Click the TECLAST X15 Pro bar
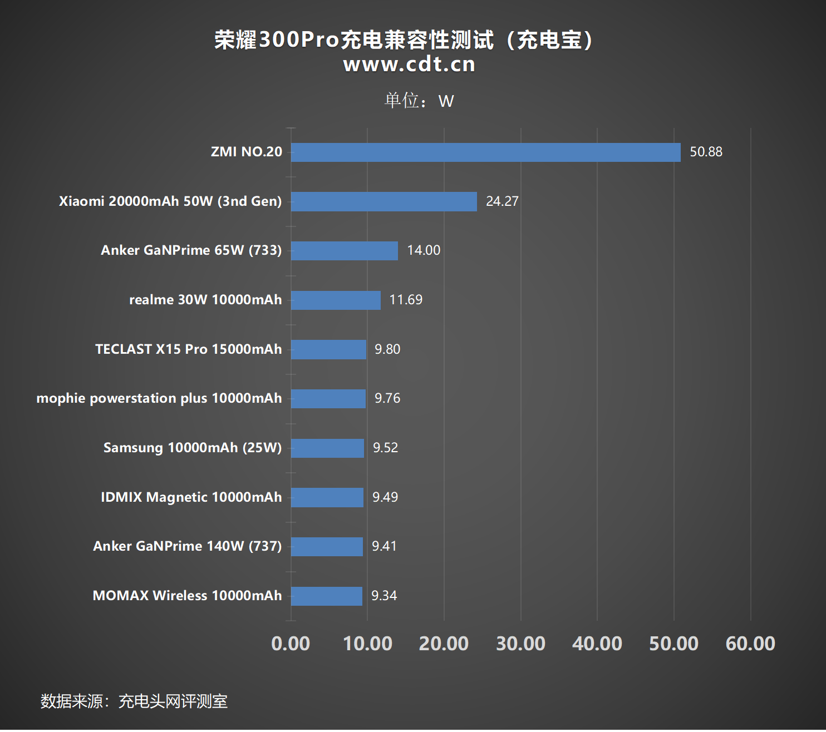This screenshot has height=732, width=826. point(328,349)
